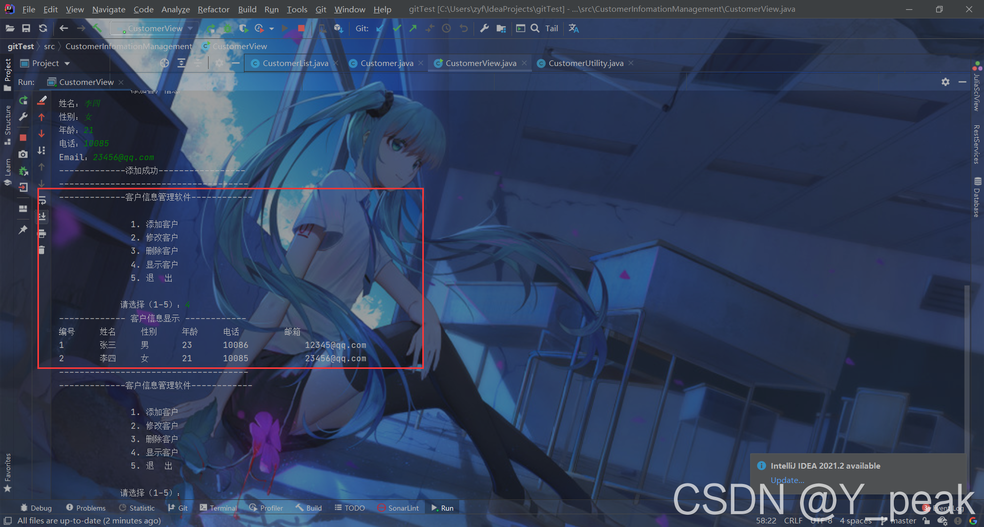Screen dimensions: 984x527
Task: Click the Git Push arrow icon
Action: tap(413, 28)
